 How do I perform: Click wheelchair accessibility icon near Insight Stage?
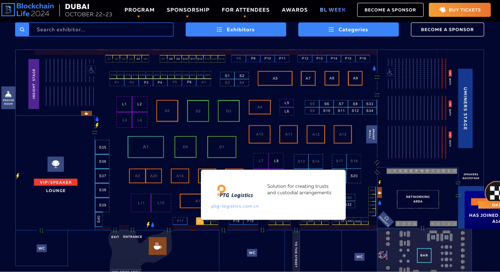(x=91, y=70)
